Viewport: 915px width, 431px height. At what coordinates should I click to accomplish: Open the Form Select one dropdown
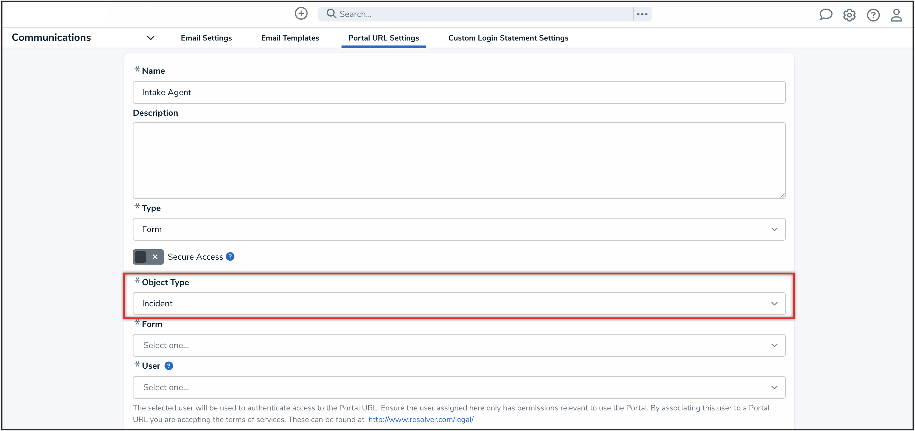458,345
